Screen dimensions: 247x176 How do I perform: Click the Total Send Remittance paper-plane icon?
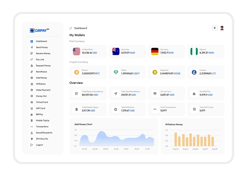click(115, 93)
